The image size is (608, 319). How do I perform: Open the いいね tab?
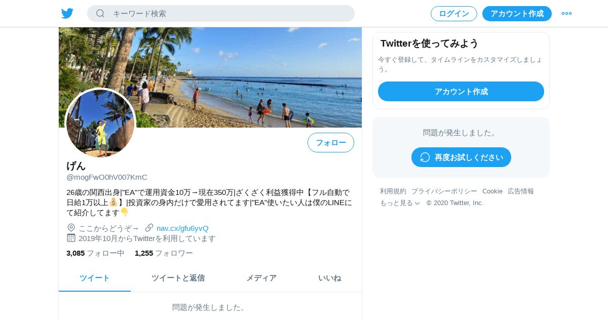pos(330,278)
